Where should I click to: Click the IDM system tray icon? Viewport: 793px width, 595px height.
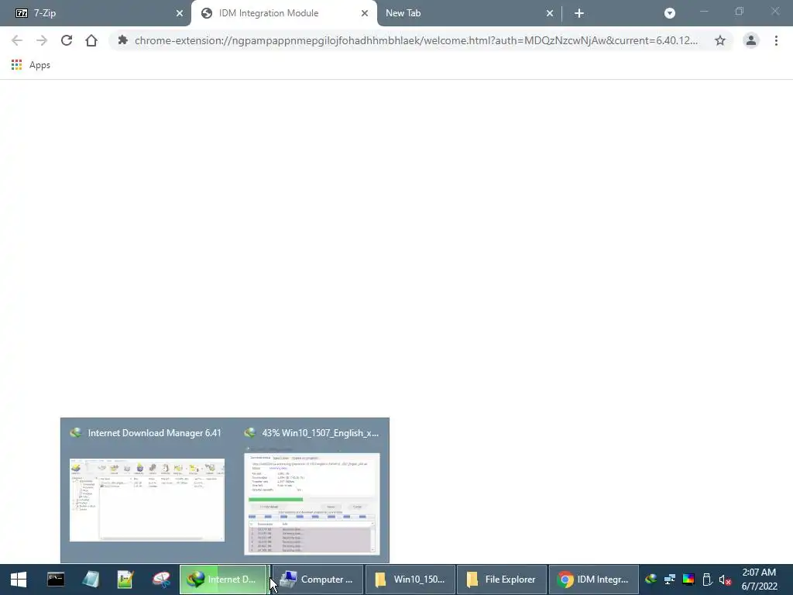[651, 580]
